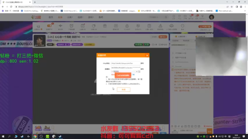
Task: Open the user avatar in header
Action: pyautogui.click(x=211, y=17)
